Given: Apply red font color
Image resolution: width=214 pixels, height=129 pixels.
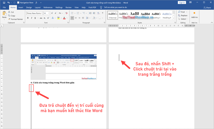Looking at the screenshot, I should tap(64, 18).
